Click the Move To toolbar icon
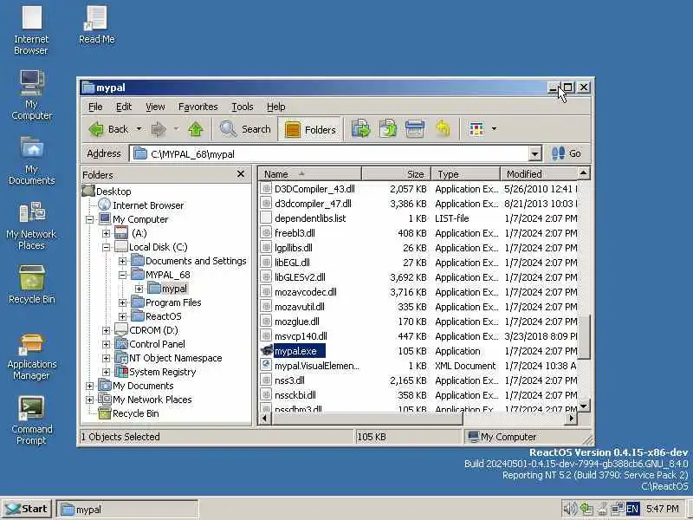This screenshot has height=520, width=693. [x=360, y=129]
